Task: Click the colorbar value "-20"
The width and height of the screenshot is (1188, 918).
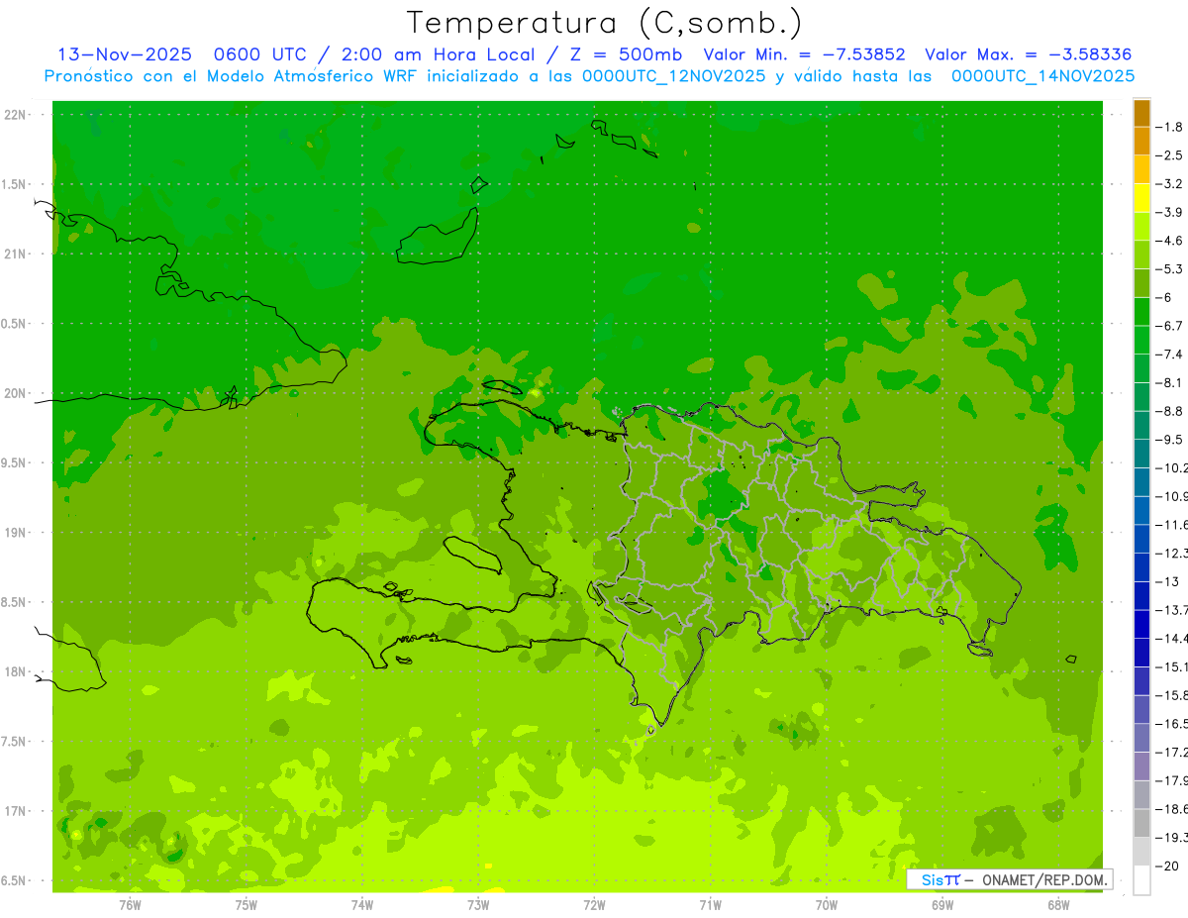Action: click(x=1168, y=866)
